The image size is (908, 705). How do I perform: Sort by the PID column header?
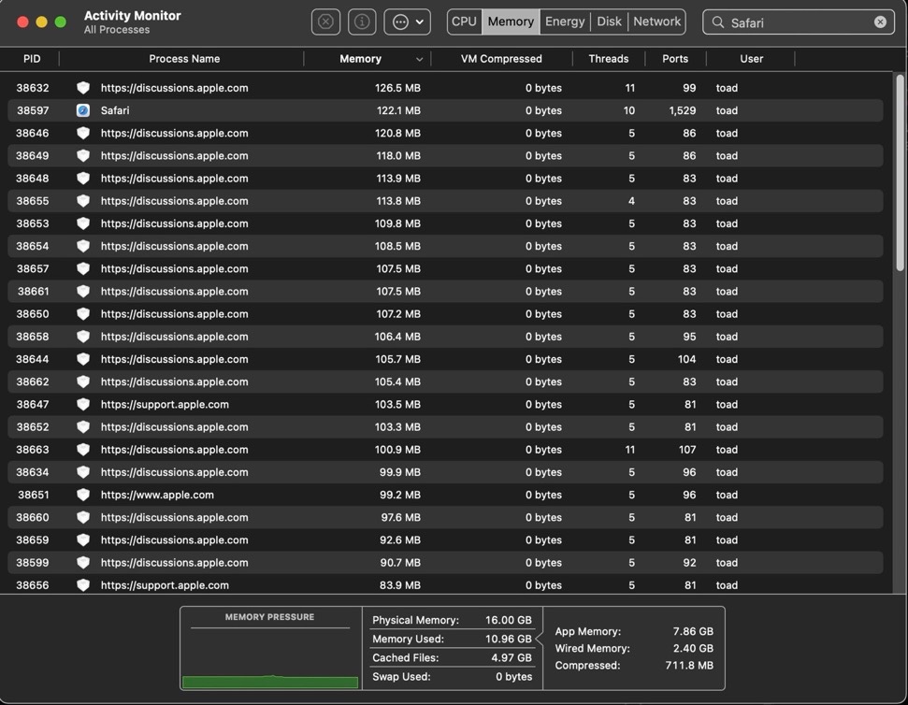(32, 59)
